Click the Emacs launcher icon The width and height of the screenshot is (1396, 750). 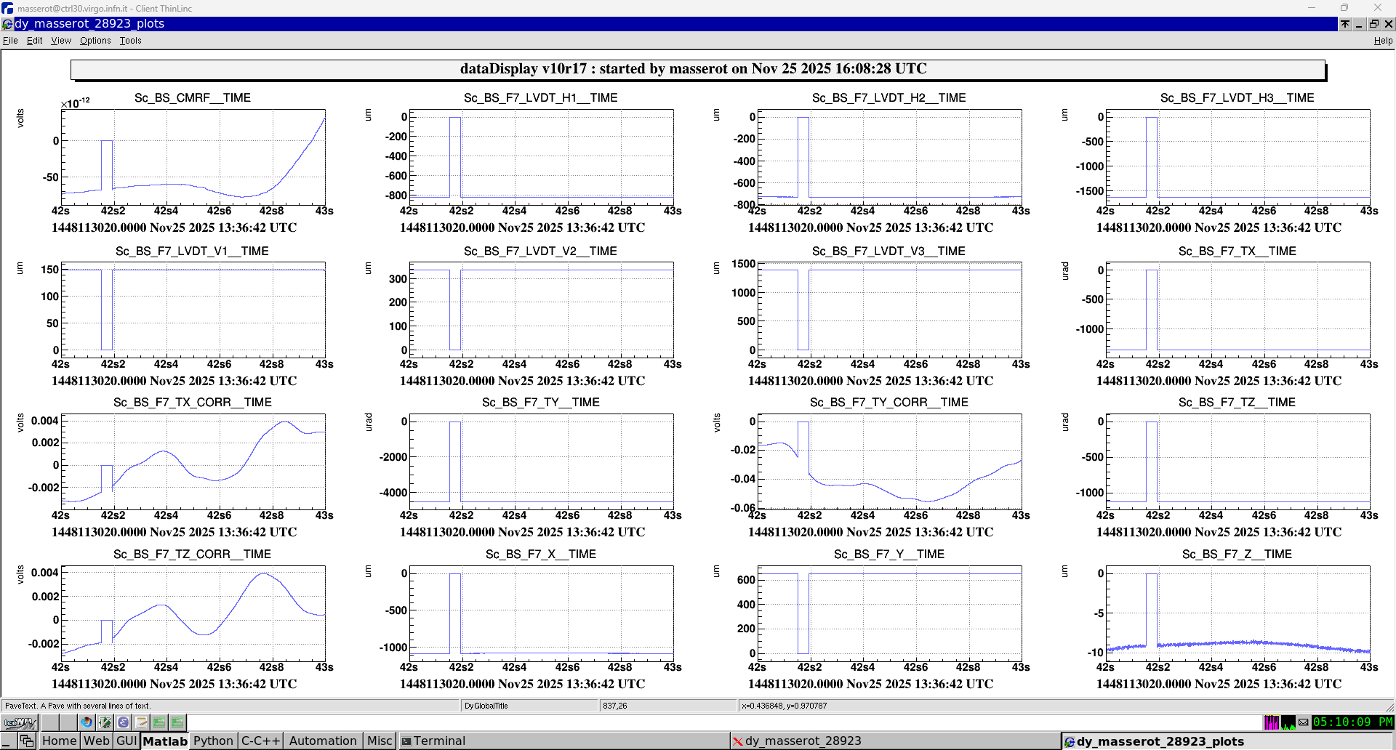pos(123,722)
